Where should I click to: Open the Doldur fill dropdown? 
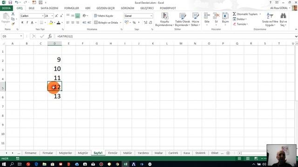[x=240, y=19]
